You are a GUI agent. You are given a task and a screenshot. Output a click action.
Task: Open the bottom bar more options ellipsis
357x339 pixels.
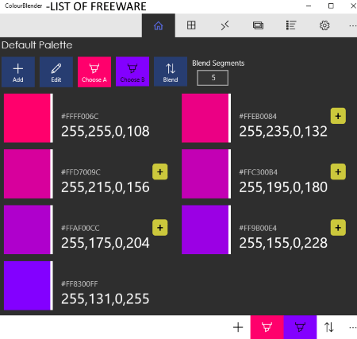pos(352,328)
